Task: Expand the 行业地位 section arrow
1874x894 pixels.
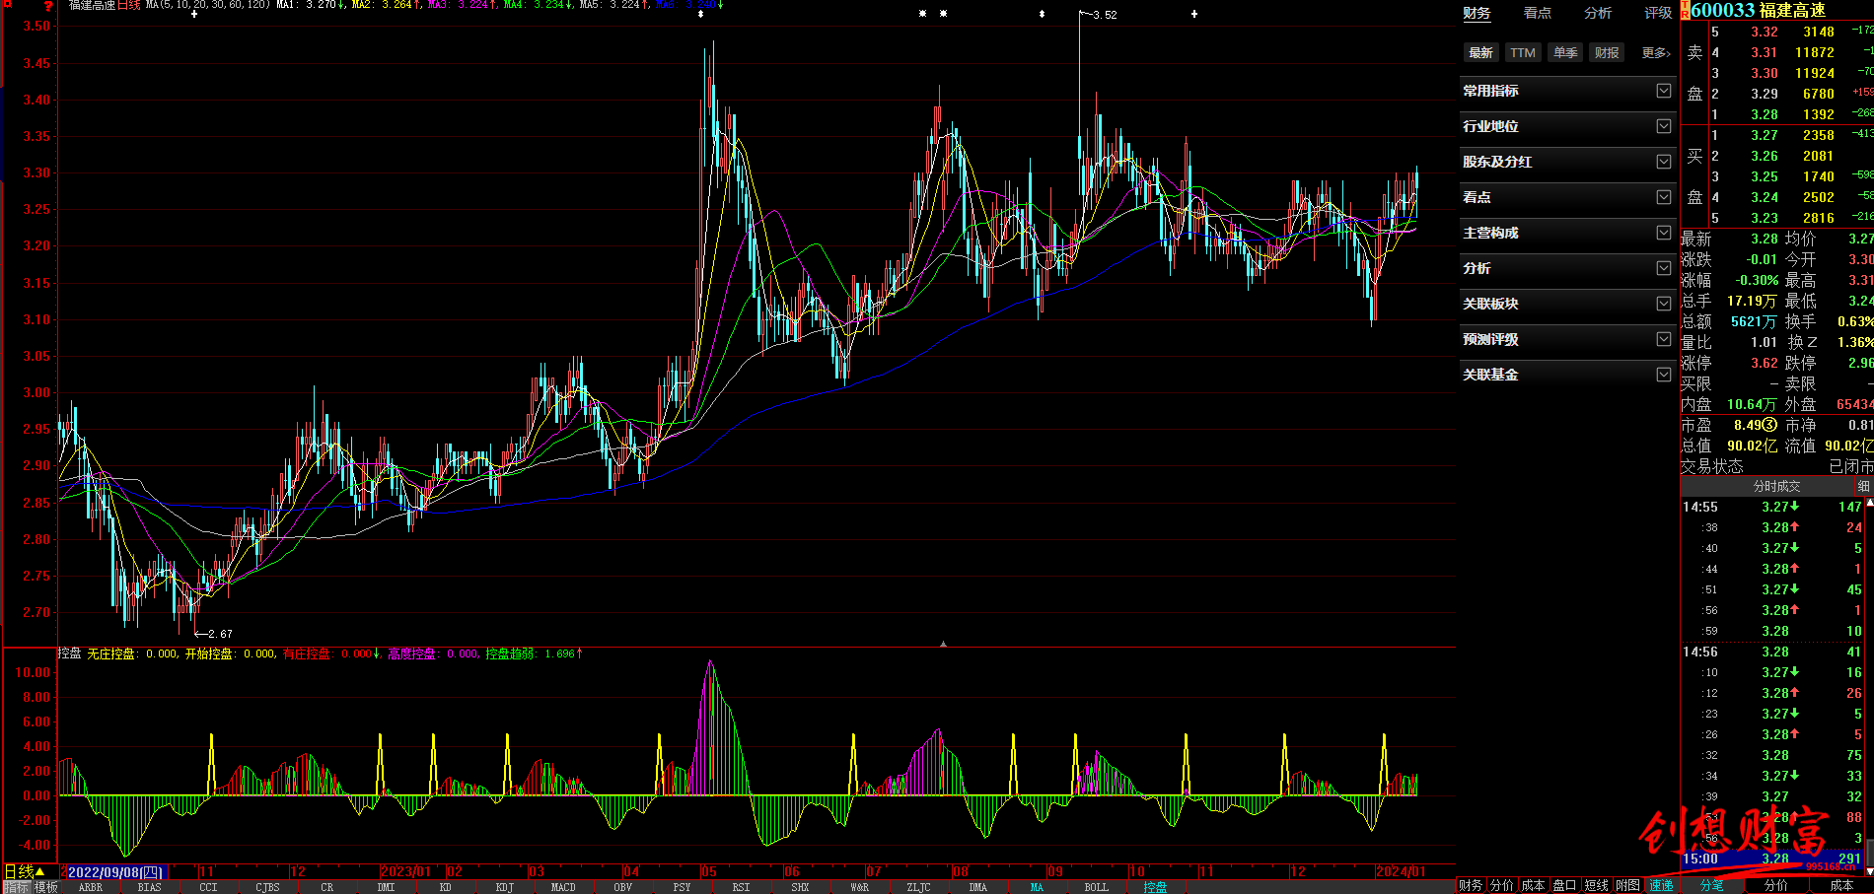Action: 1664,126
